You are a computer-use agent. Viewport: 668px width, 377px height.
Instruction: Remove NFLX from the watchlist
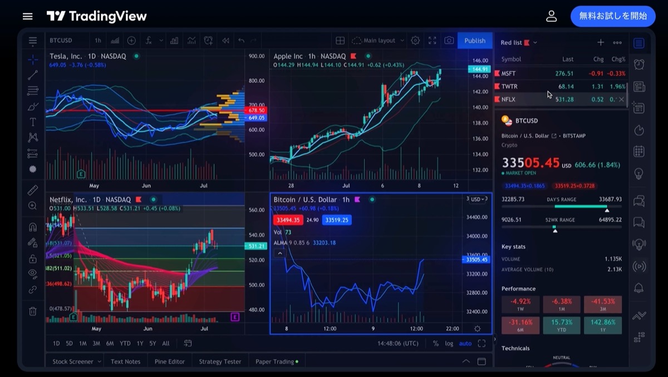coord(621,100)
